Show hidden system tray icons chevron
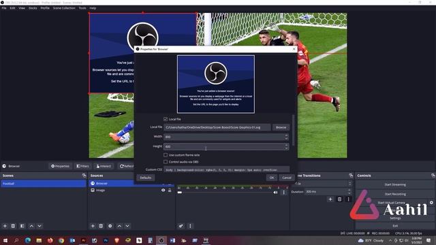Viewport: 436px width, 245px height. click(x=390, y=240)
